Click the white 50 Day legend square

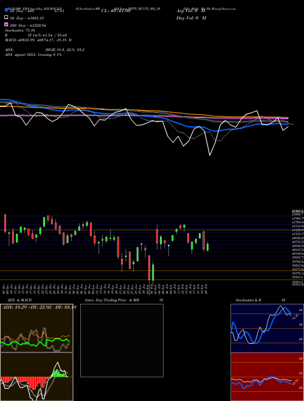point(6,17)
